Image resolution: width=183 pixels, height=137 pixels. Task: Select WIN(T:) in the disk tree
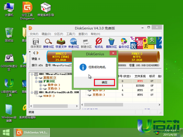[49, 96]
